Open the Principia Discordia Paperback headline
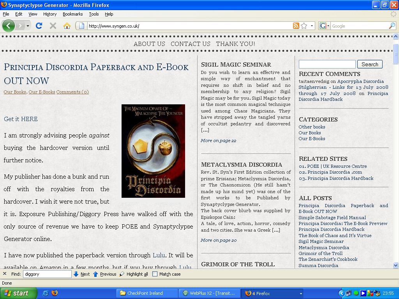 point(96,74)
